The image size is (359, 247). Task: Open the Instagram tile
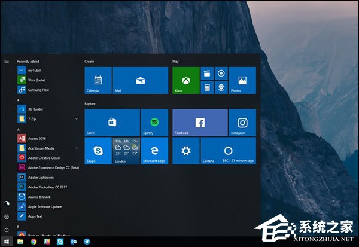(x=242, y=123)
